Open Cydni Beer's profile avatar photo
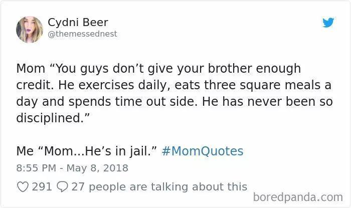Screen dimensions: 351x208 [29, 29]
